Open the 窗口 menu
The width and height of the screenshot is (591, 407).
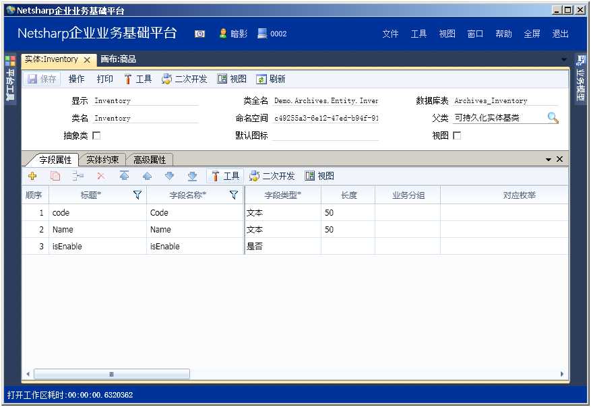point(475,34)
